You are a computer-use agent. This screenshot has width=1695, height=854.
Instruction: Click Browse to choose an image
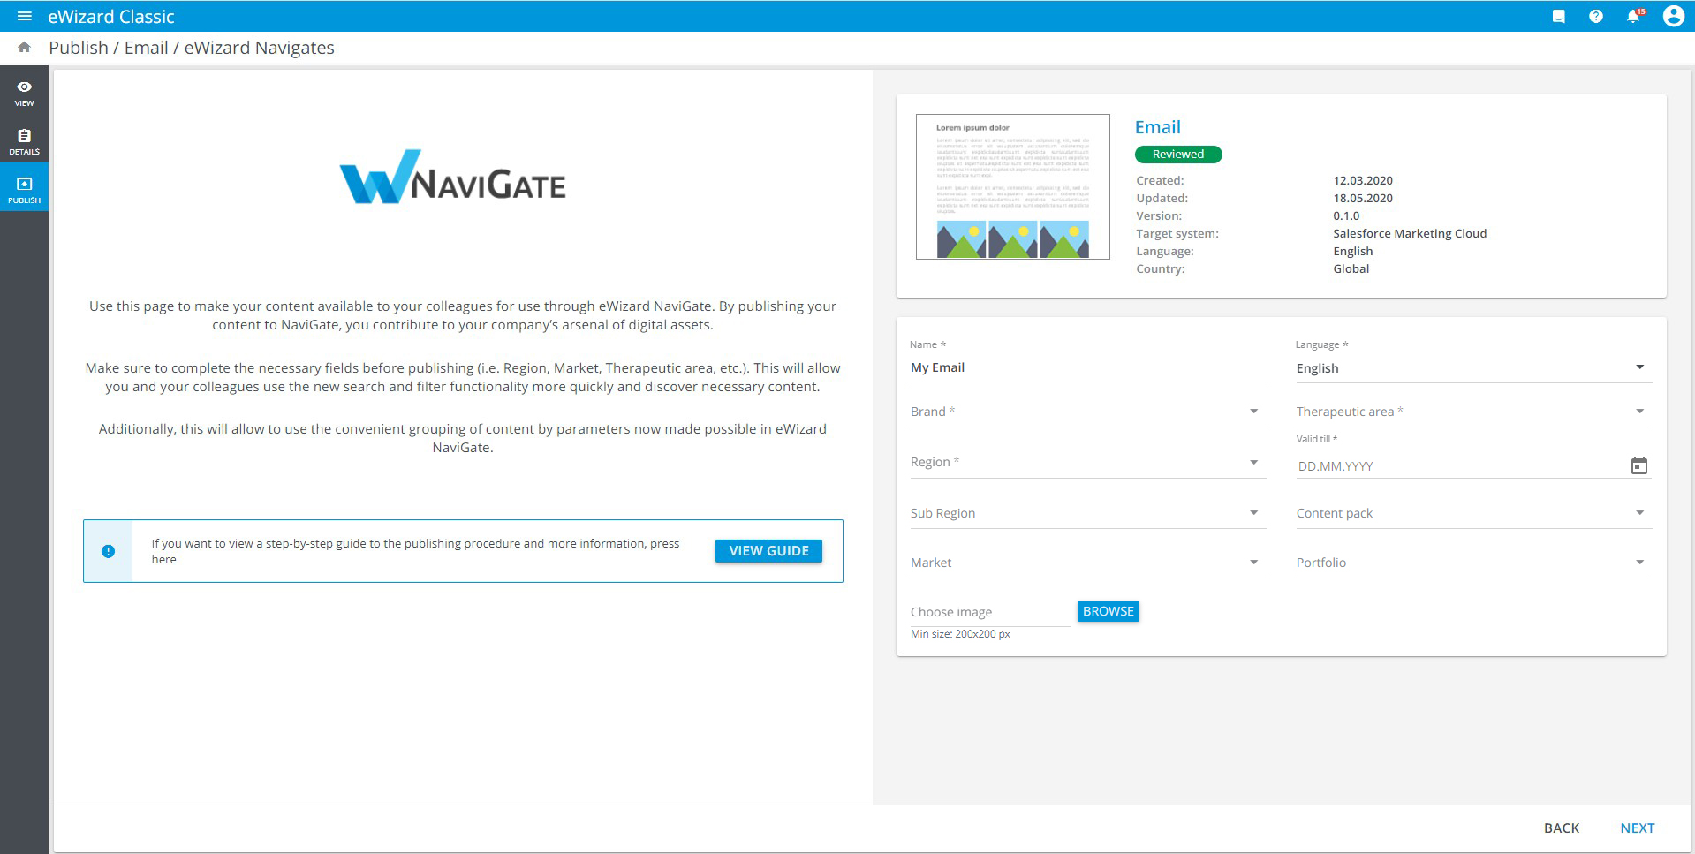[1108, 611]
